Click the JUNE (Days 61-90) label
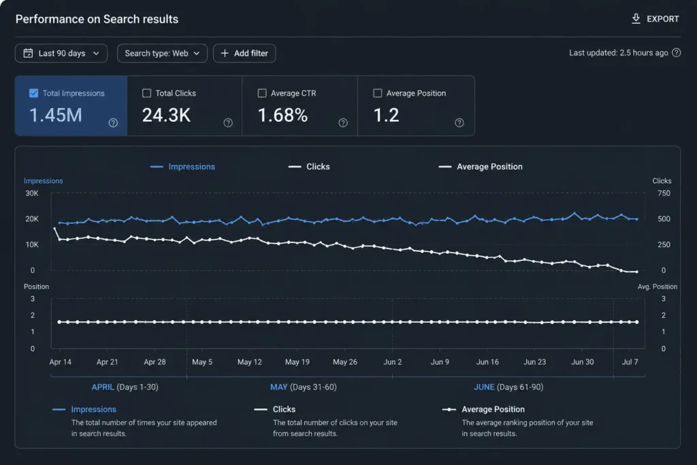Viewport: 697px width, 465px height. point(508,387)
